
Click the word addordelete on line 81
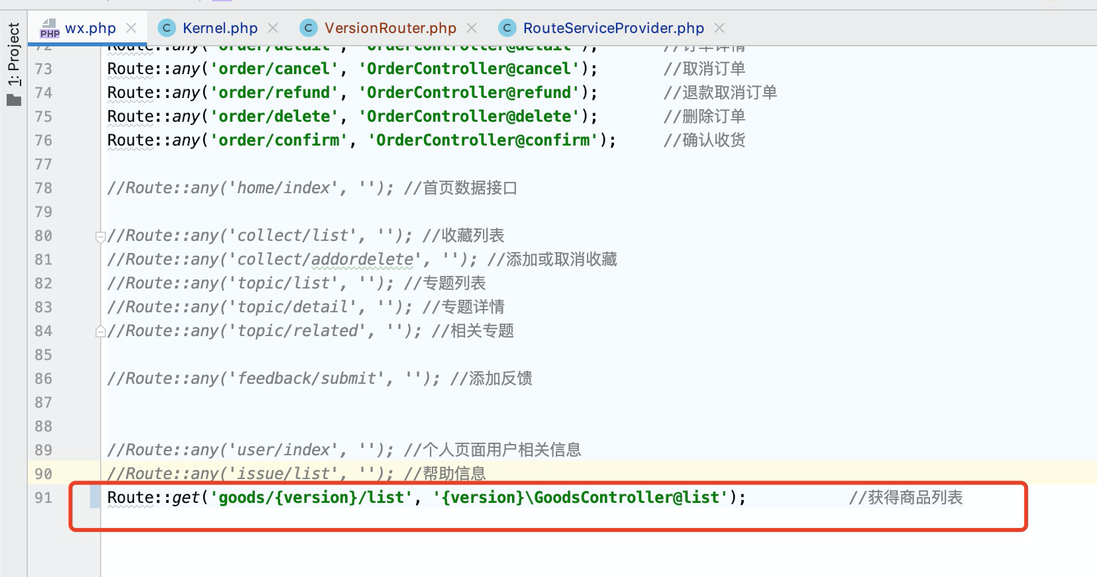point(362,259)
